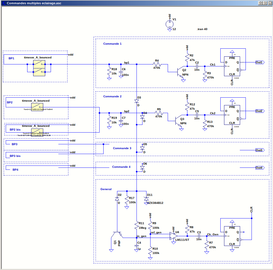Select zener diode D11 BZX384B12
This screenshot has height=270, width=273.
pos(147,199)
